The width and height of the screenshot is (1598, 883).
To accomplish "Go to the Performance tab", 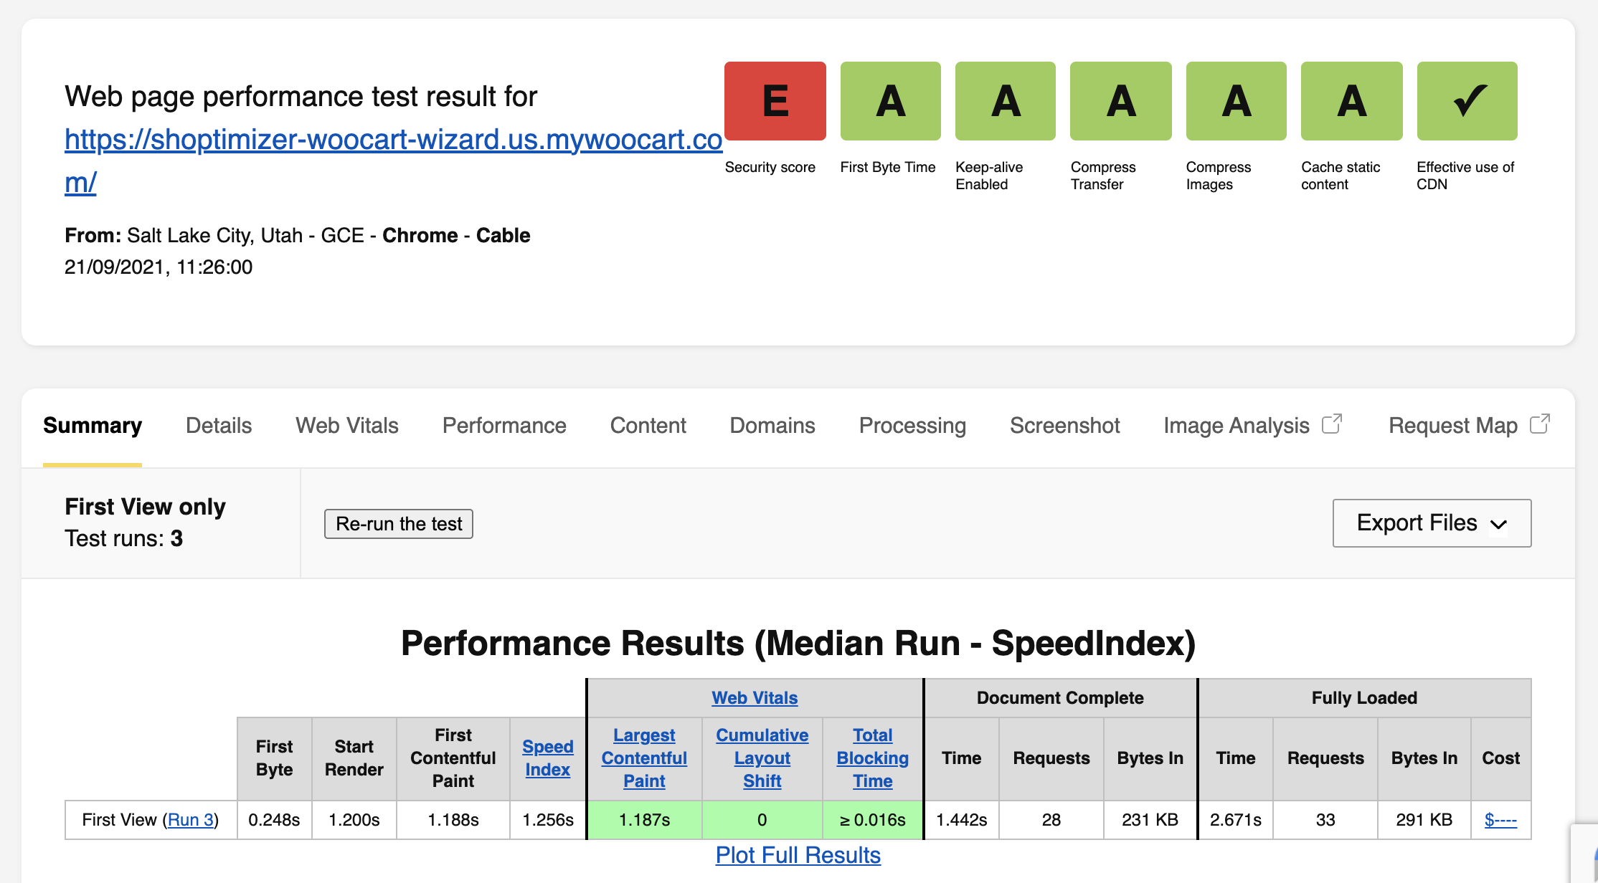I will pyautogui.click(x=504, y=426).
